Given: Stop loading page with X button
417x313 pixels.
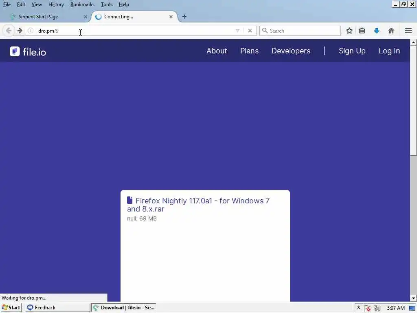Looking at the screenshot, I should coord(250,31).
